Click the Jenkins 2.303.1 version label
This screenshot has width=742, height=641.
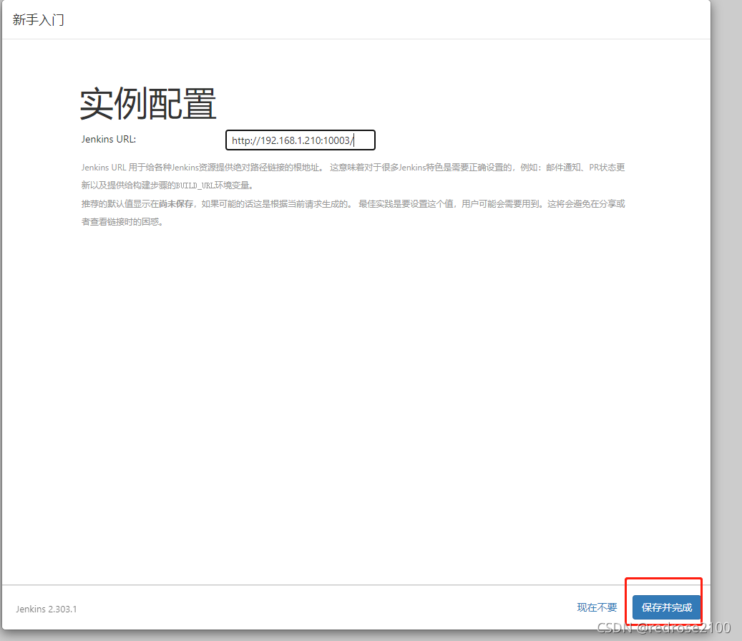(x=45, y=608)
